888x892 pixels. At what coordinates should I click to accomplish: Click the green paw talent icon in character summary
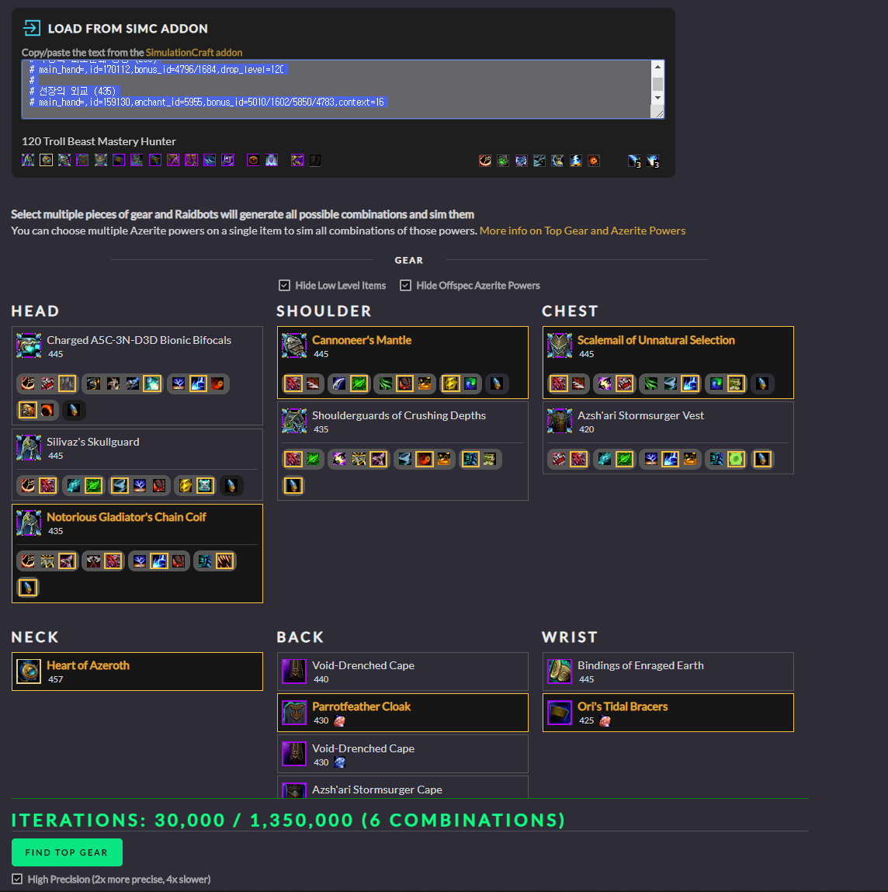[x=503, y=161]
